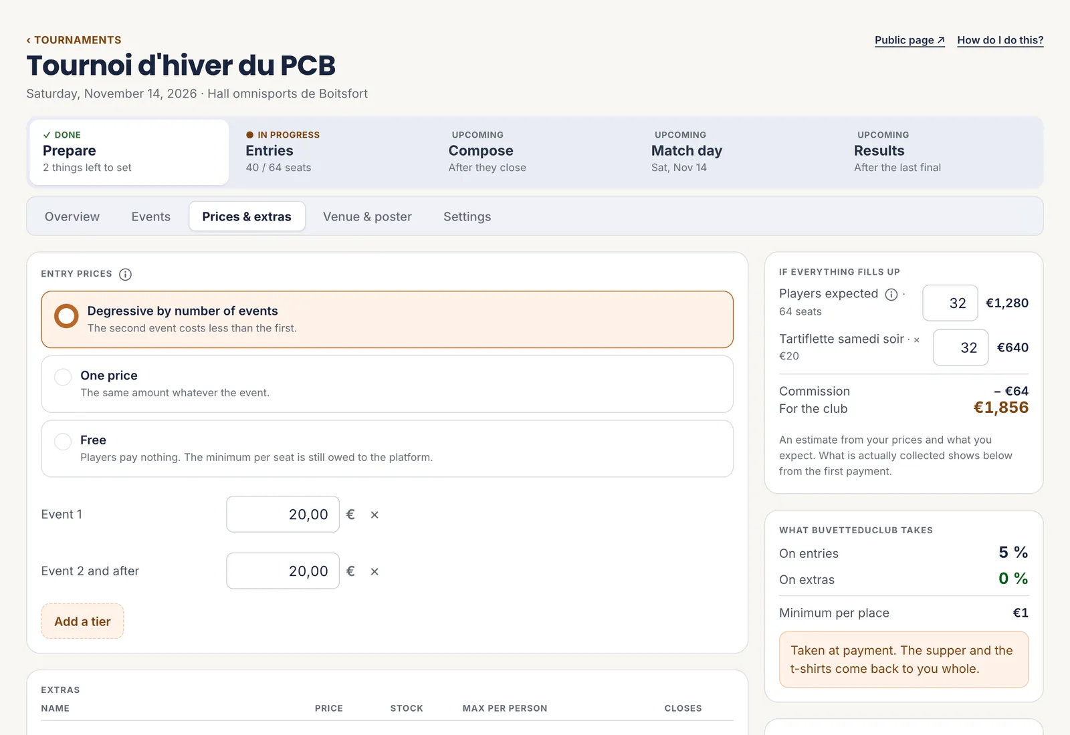Image resolution: width=1070 pixels, height=735 pixels.
Task: Click the 5 % On entries rate
Action: coord(1013,553)
